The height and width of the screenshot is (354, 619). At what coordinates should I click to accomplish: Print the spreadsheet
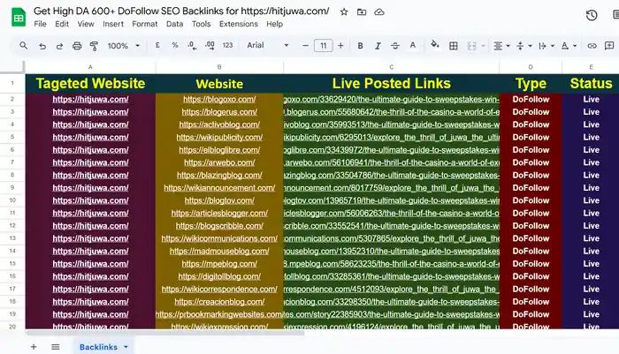click(x=77, y=46)
